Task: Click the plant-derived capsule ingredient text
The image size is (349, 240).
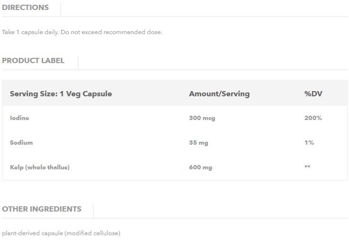Action: 61,233
